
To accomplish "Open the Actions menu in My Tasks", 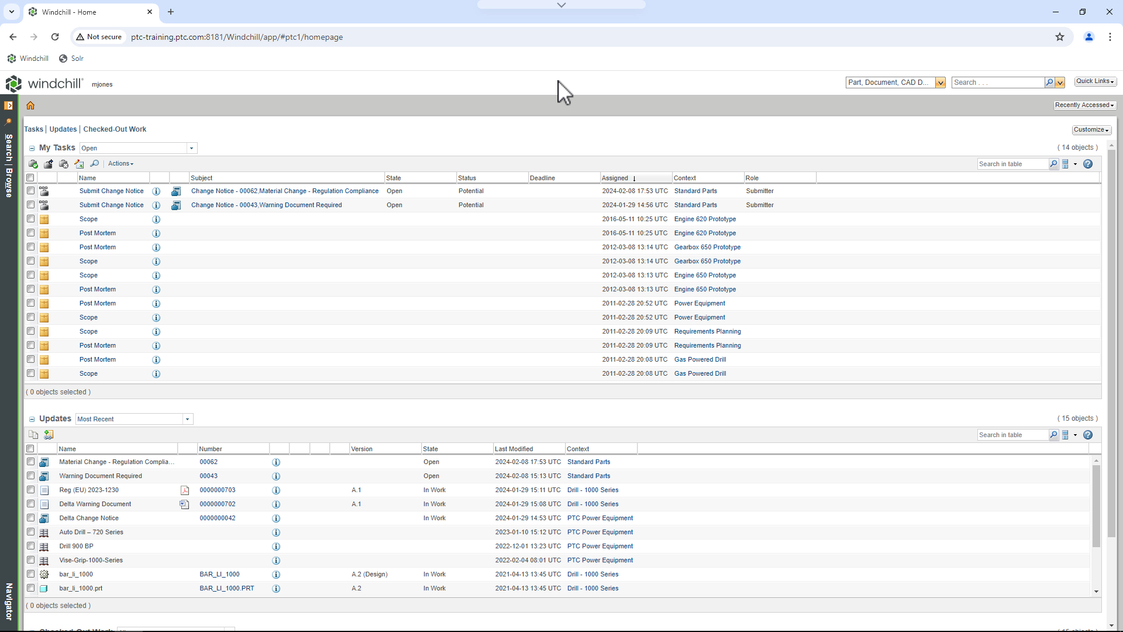I will (x=120, y=164).
